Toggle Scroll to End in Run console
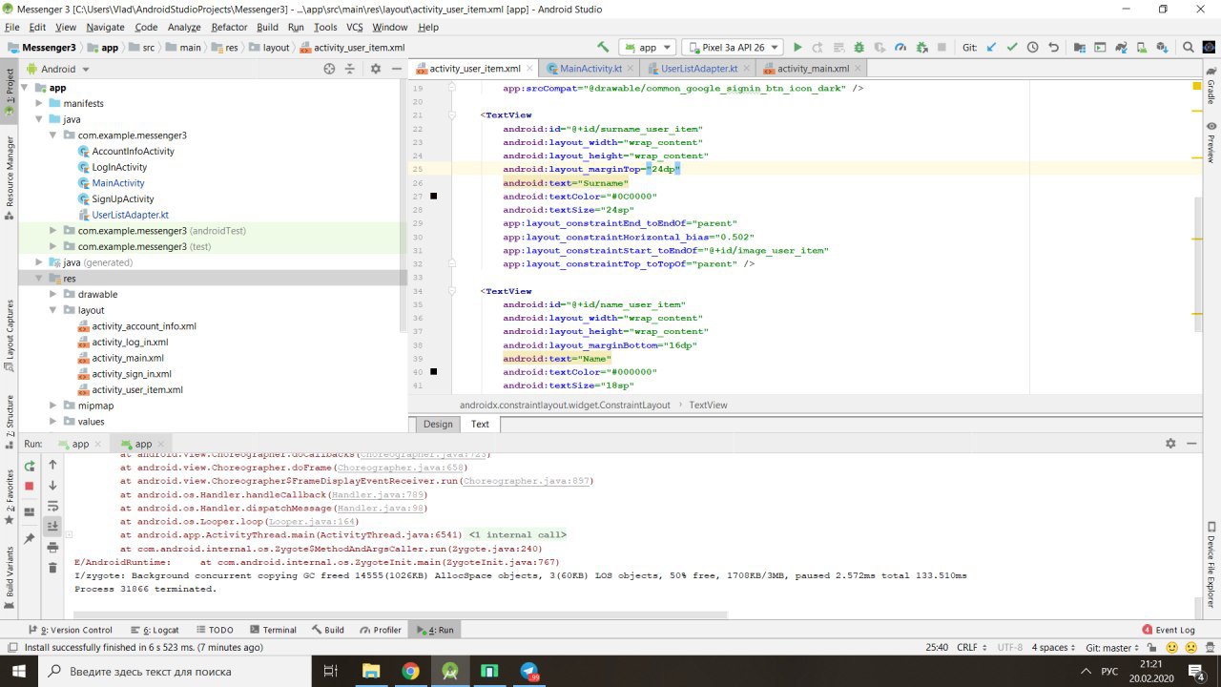 pos(53,526)
